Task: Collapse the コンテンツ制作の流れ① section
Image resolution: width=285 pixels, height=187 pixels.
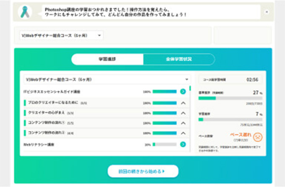Action: [183, 123]
